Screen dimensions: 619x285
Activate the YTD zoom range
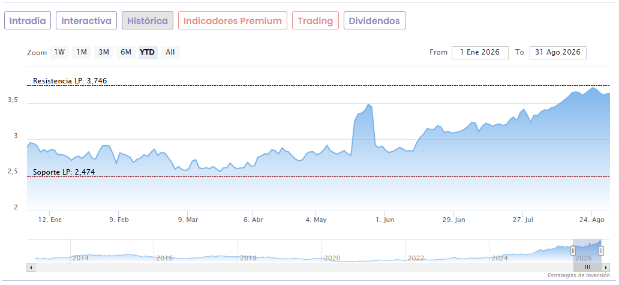pyautogui.click(x=148, y=53)
